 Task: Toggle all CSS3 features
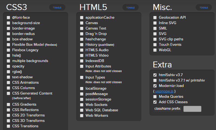[x=57, y=8]
